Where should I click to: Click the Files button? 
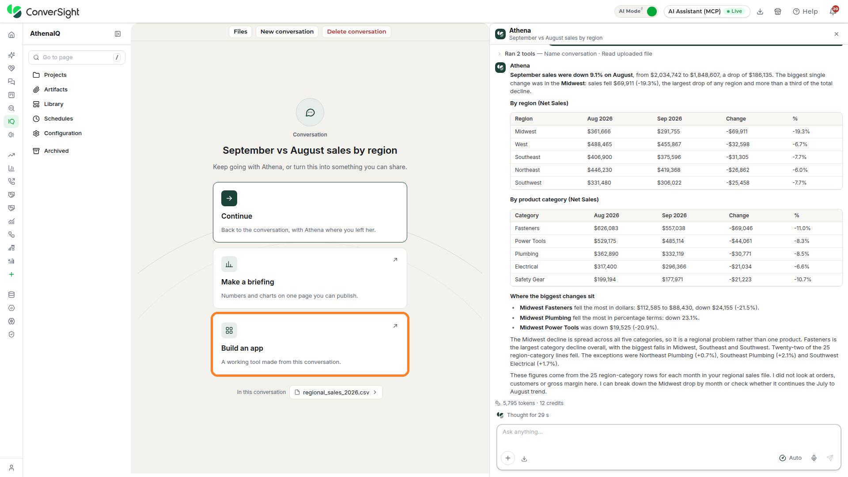point(240,32)
